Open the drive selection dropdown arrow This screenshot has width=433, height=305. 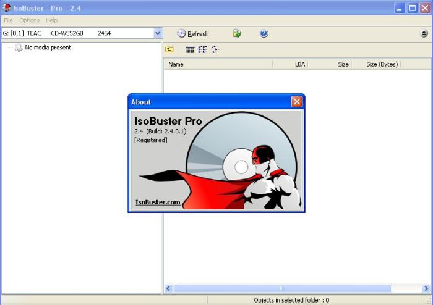click(x=158, y=33)
